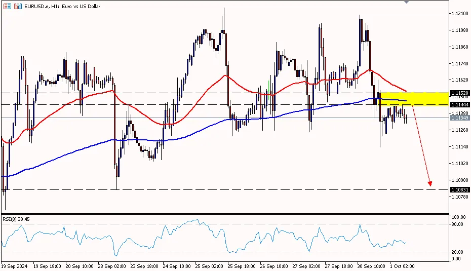Click the 23 Sep 02:00 time label
Image resolution: width=471 pixels, height=271 pixels.
(112, 266)
